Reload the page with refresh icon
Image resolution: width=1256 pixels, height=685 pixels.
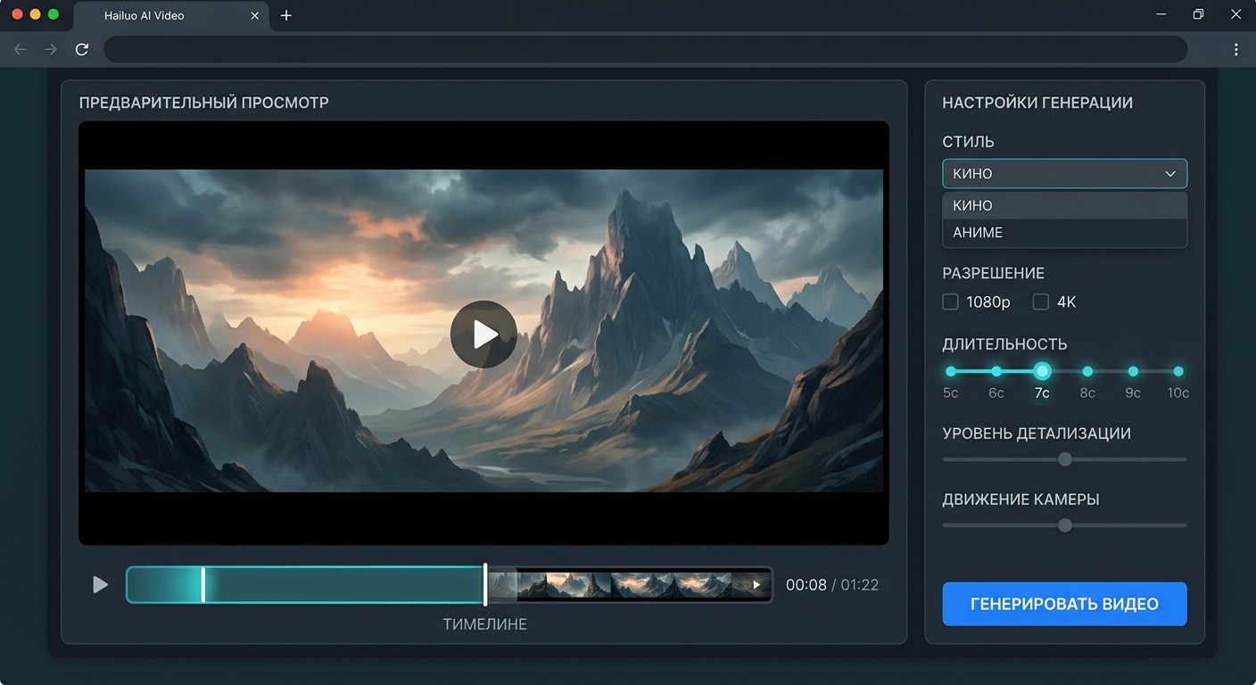[82, 49]
